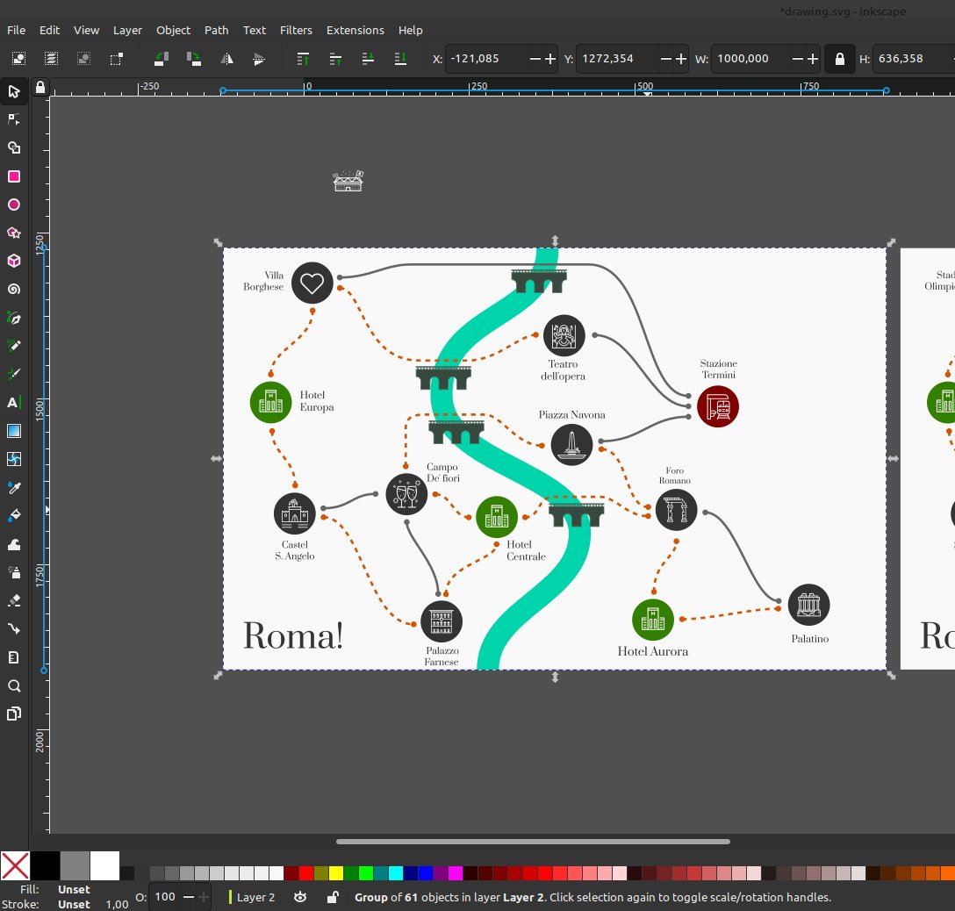This screenshot has width=955, height=911.
Task: Select the Bezier pen tool
Action: click(14, 319)
